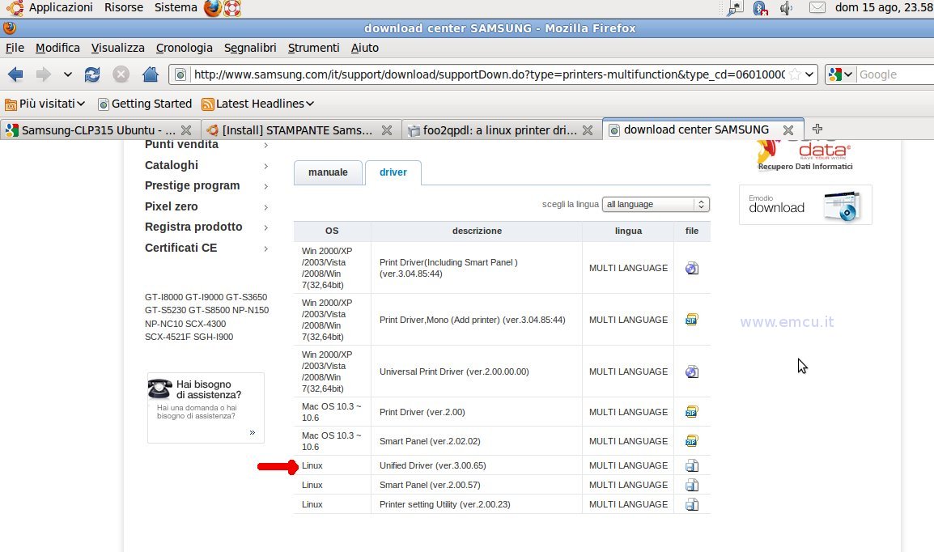Click the Hai bisogno di assistenza box arrow
This screenshot has height=552, width=934.
tap(253, 433)
